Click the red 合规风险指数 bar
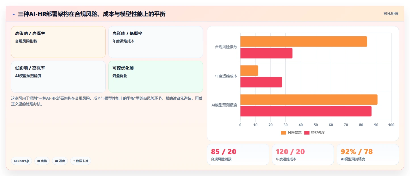This screenshot has width=410, height=176. tap(266, 53)
